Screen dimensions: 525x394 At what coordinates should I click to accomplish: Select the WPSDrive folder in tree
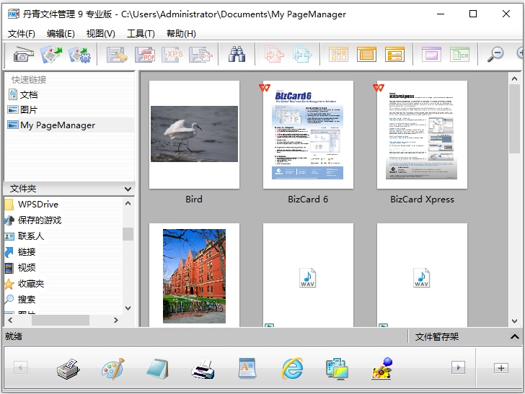[37, 205]
